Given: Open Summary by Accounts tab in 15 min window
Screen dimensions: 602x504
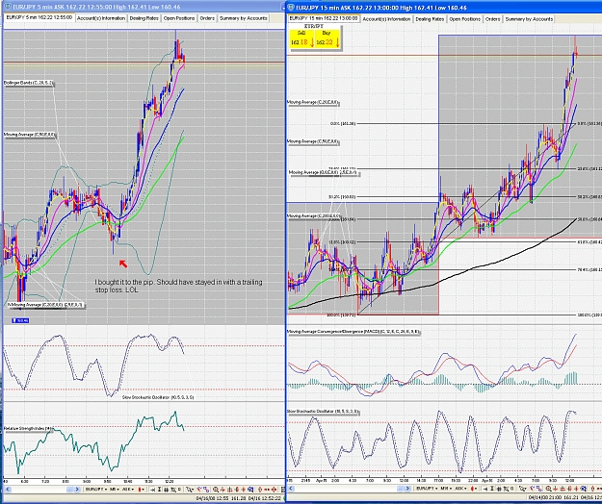Looking at the screenshot, I should pos(529,19).
